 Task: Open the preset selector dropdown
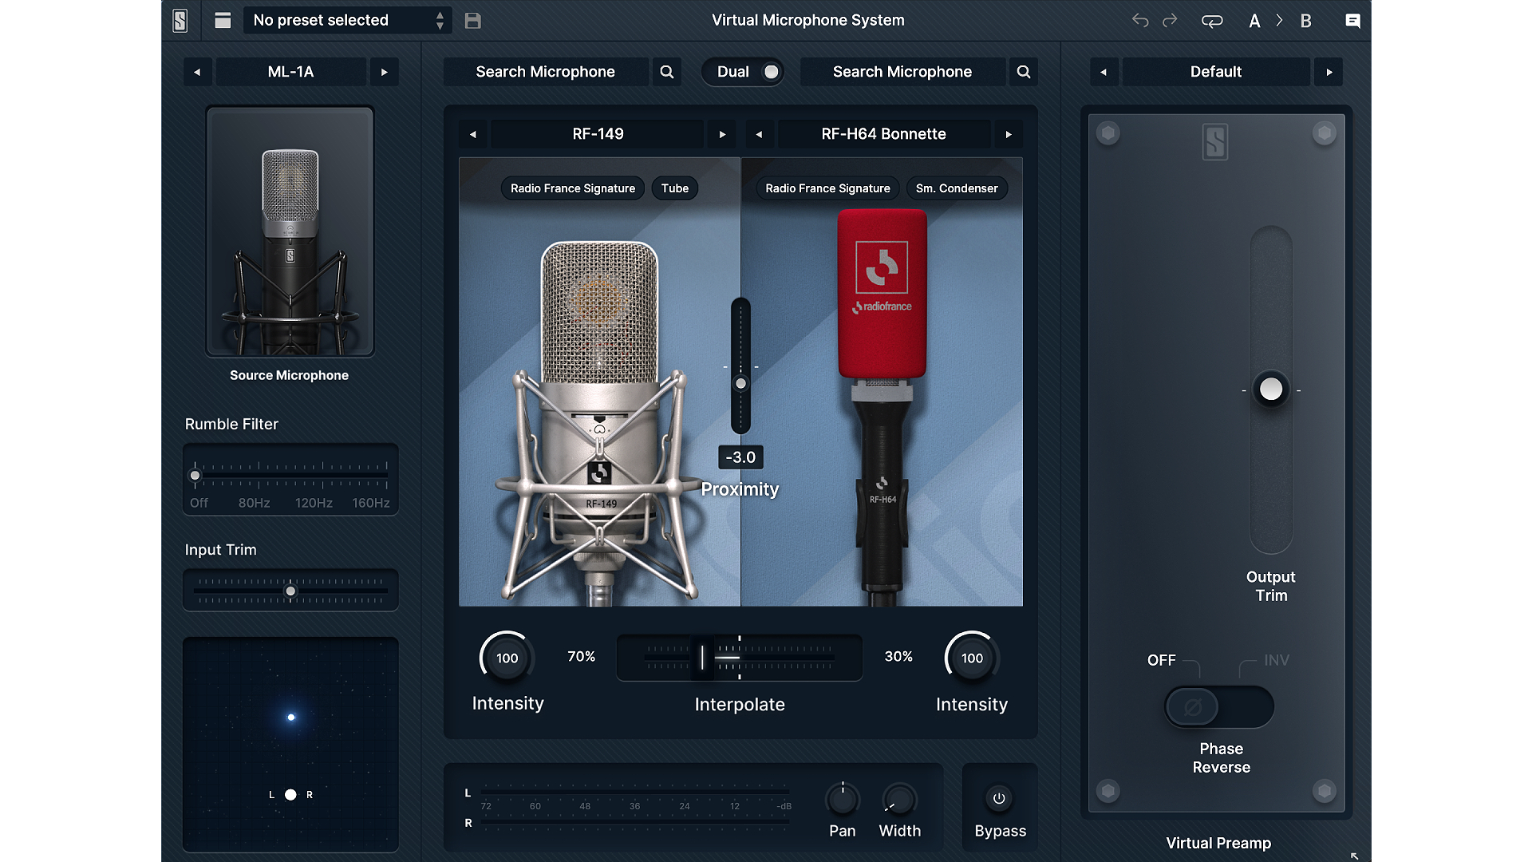348,21
